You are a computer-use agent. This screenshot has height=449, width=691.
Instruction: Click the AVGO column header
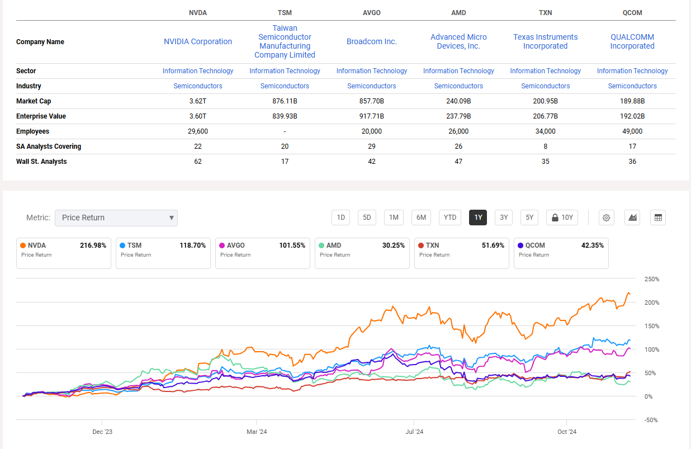[x=372, y=13]
